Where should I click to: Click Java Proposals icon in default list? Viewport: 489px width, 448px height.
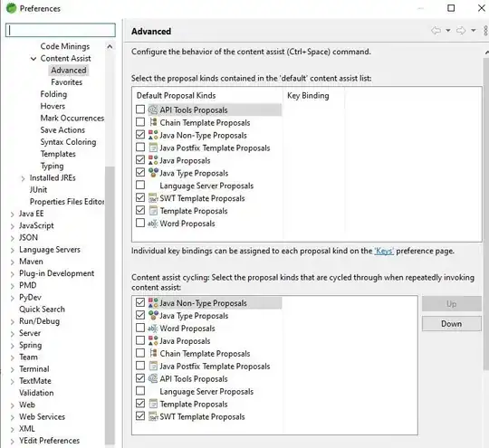click(x=153, y=160)
